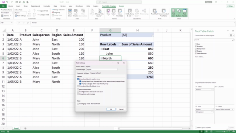Image resolution: width=236 pixels, height=133 pixels.
Task: Click Recommended PivotTables icon
Action: click(x=163, y=13)
